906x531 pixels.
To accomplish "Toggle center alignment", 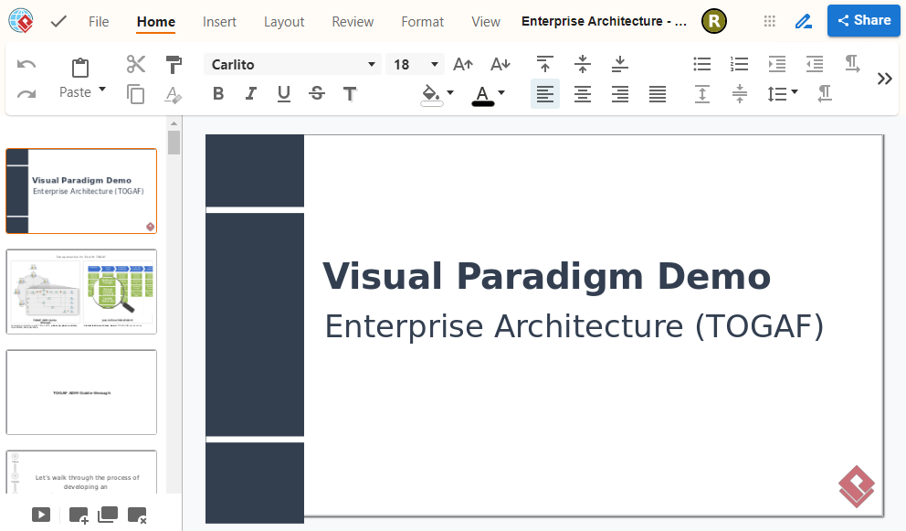I will point(583,94).
